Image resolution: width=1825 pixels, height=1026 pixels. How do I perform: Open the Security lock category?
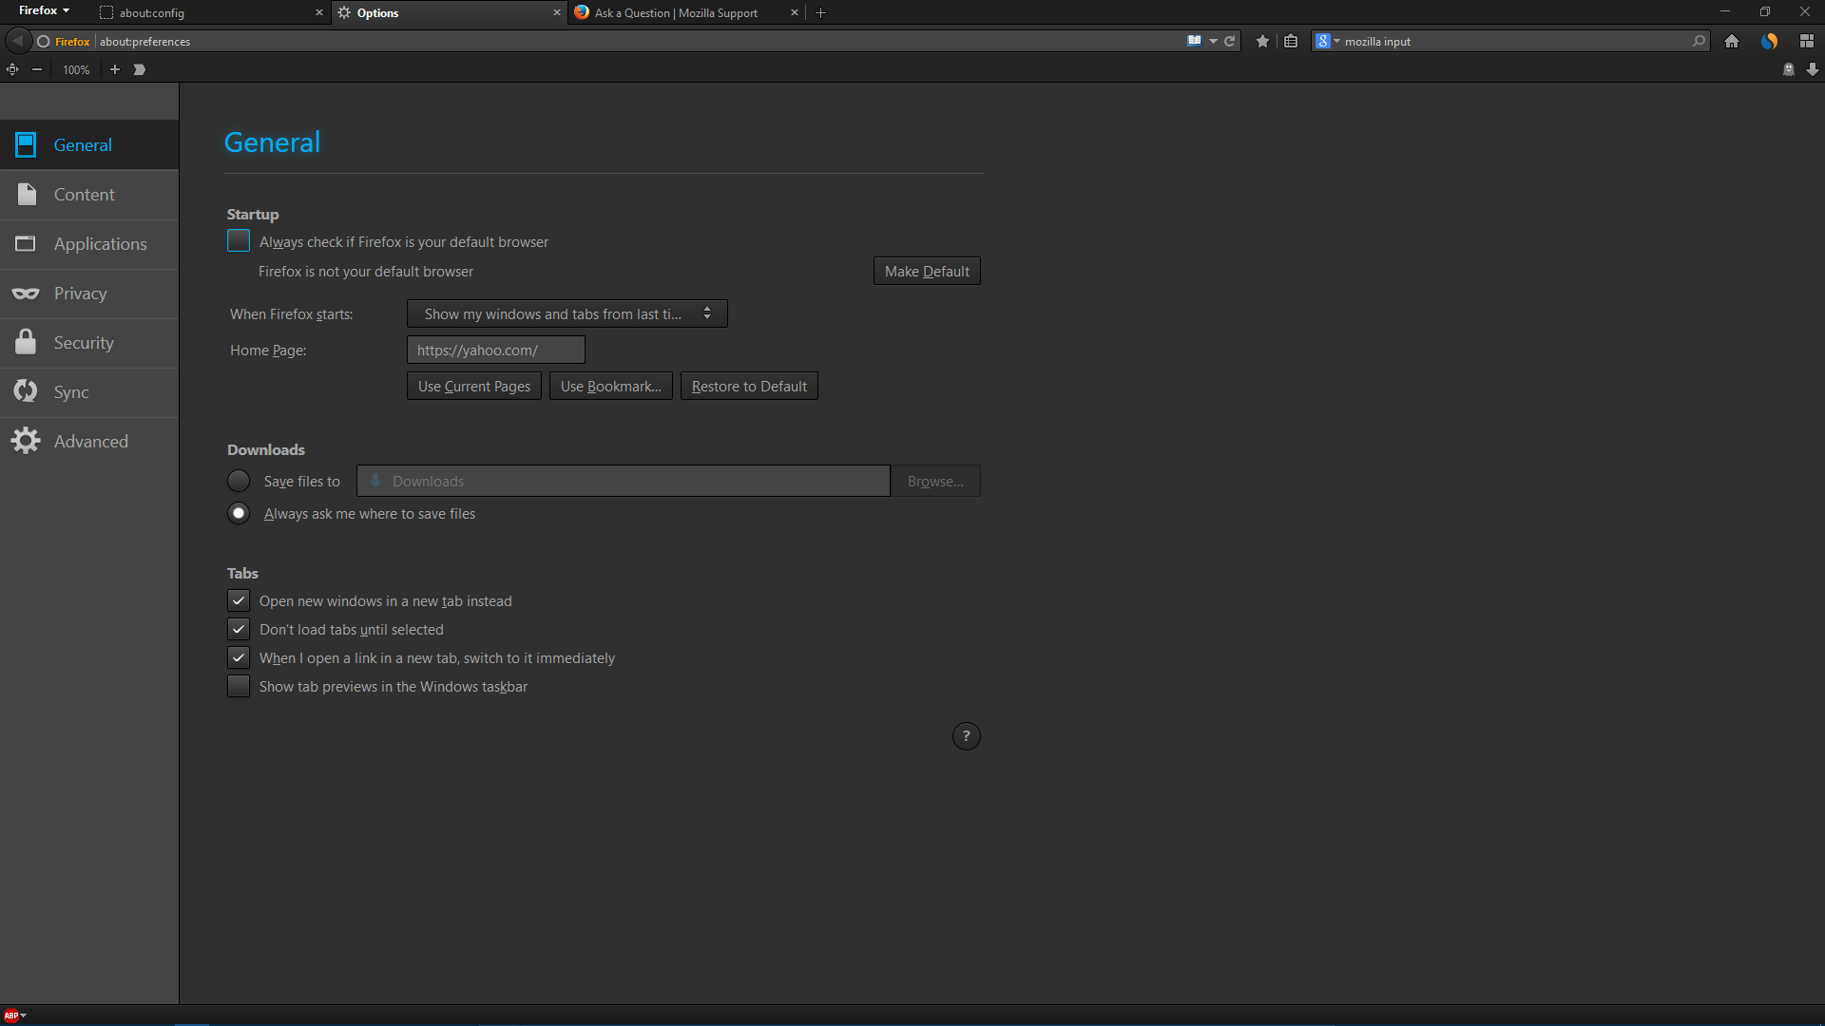pyautogui.click(x=89, y=343)
